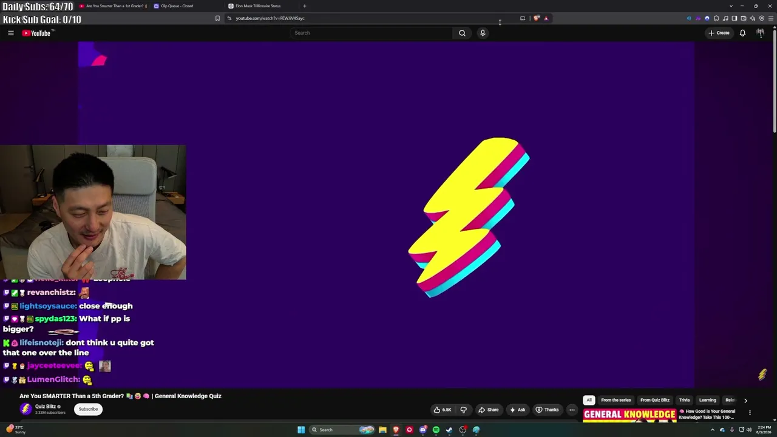This screenshot has height=437, width=777.
Task: Open the browser extensions puzzle icon
Action: pos(716,18)
